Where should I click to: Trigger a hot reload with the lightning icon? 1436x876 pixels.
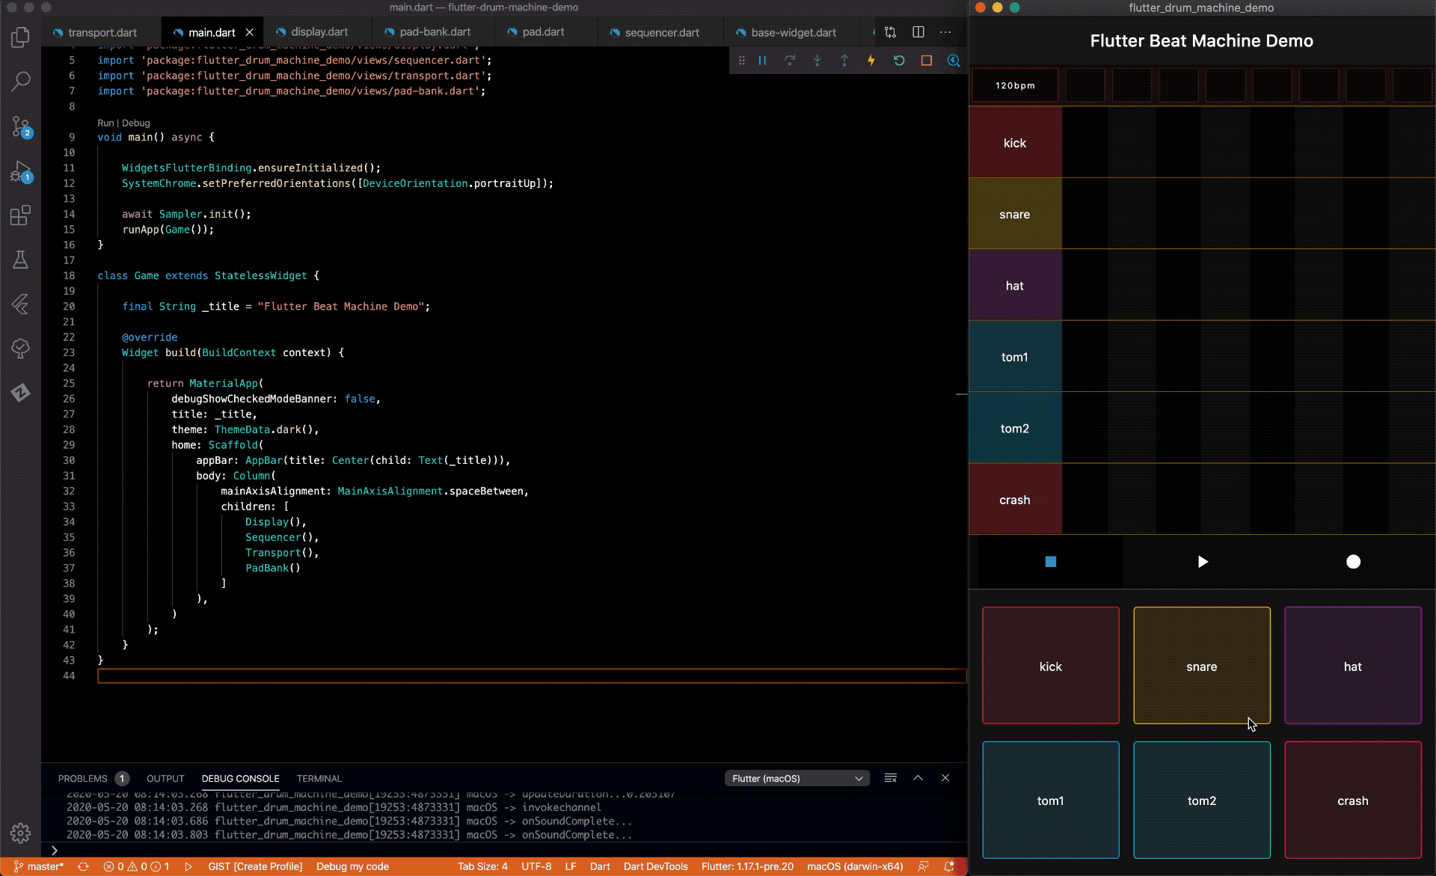coord(871,61)
